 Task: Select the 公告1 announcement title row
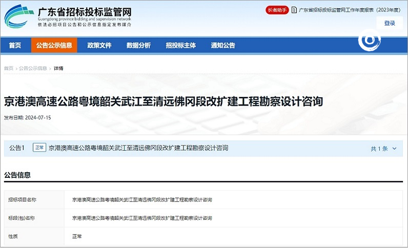tap(138, 148)
